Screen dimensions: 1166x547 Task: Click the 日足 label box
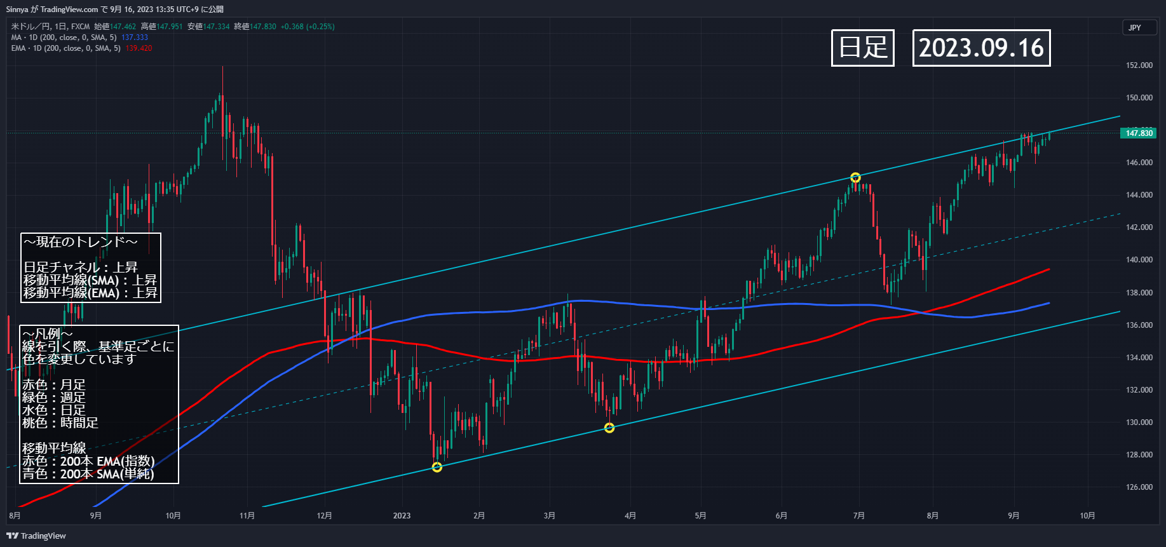click(x=863, y=48)
